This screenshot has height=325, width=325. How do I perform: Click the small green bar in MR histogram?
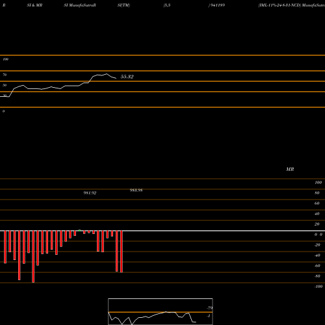79,230
